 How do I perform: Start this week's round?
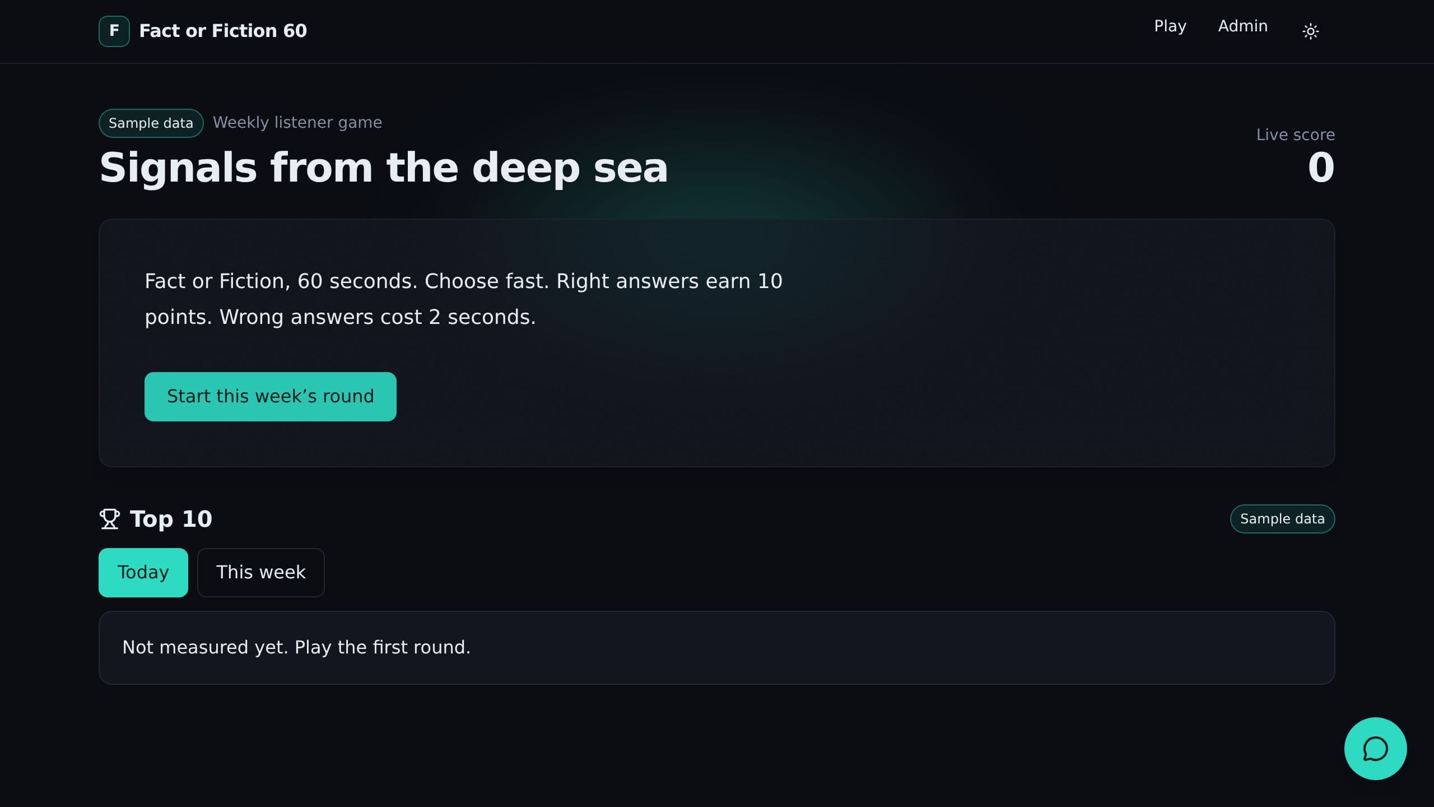click(271, 397)
